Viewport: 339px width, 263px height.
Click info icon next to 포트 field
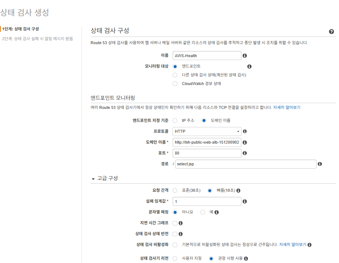point(245,153)
